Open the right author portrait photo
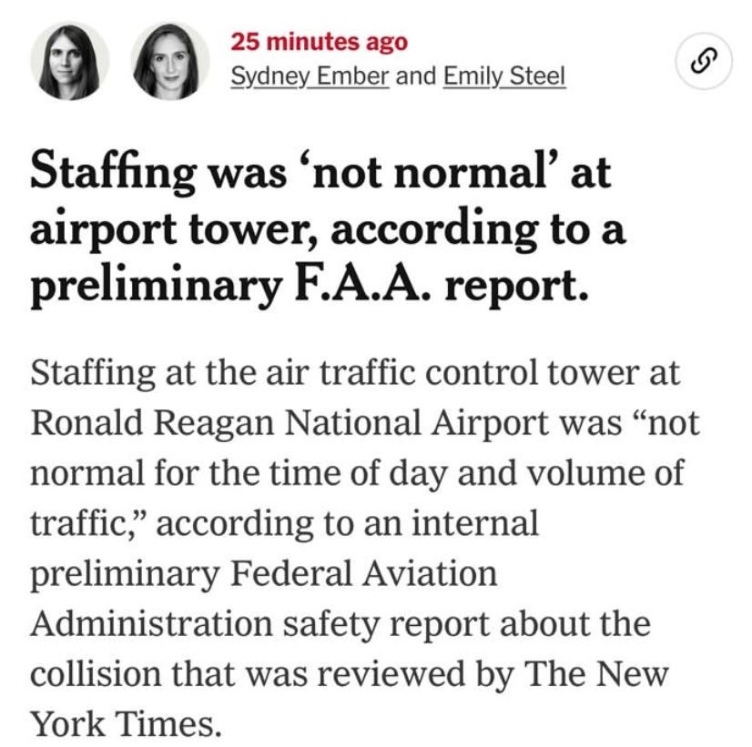 (x=171, y=60)
